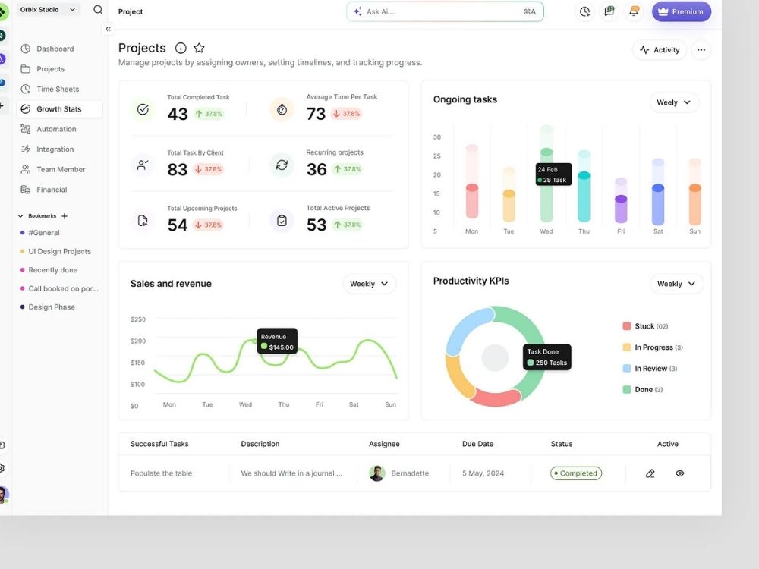
Task: Open Time Sheets in sidebar
Action: (59, 89)
